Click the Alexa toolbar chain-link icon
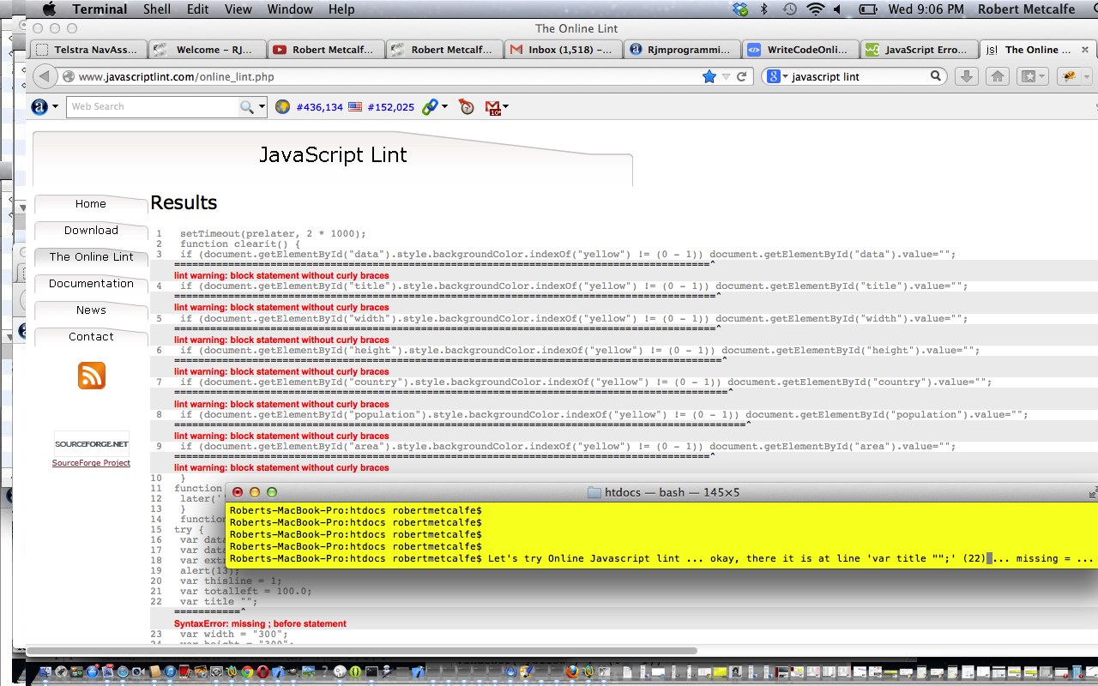 tap(429, 107)
